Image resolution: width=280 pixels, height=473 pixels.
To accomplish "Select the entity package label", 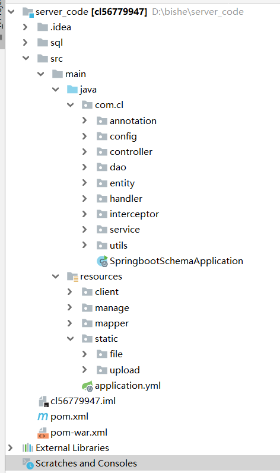I will coord(122,183).
